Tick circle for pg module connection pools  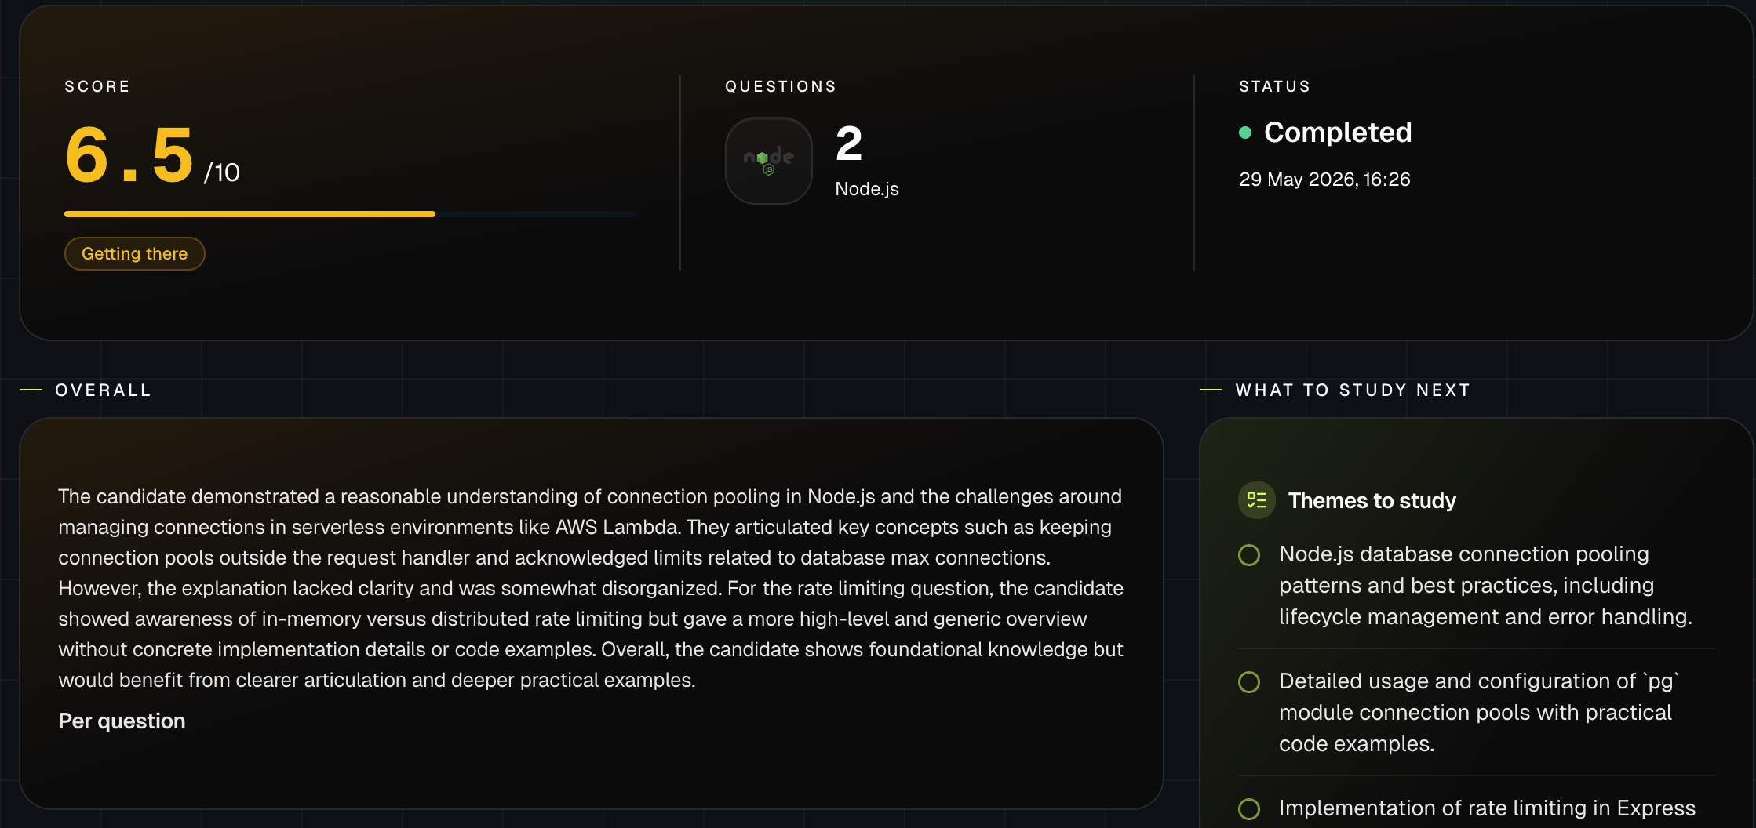1249,682
